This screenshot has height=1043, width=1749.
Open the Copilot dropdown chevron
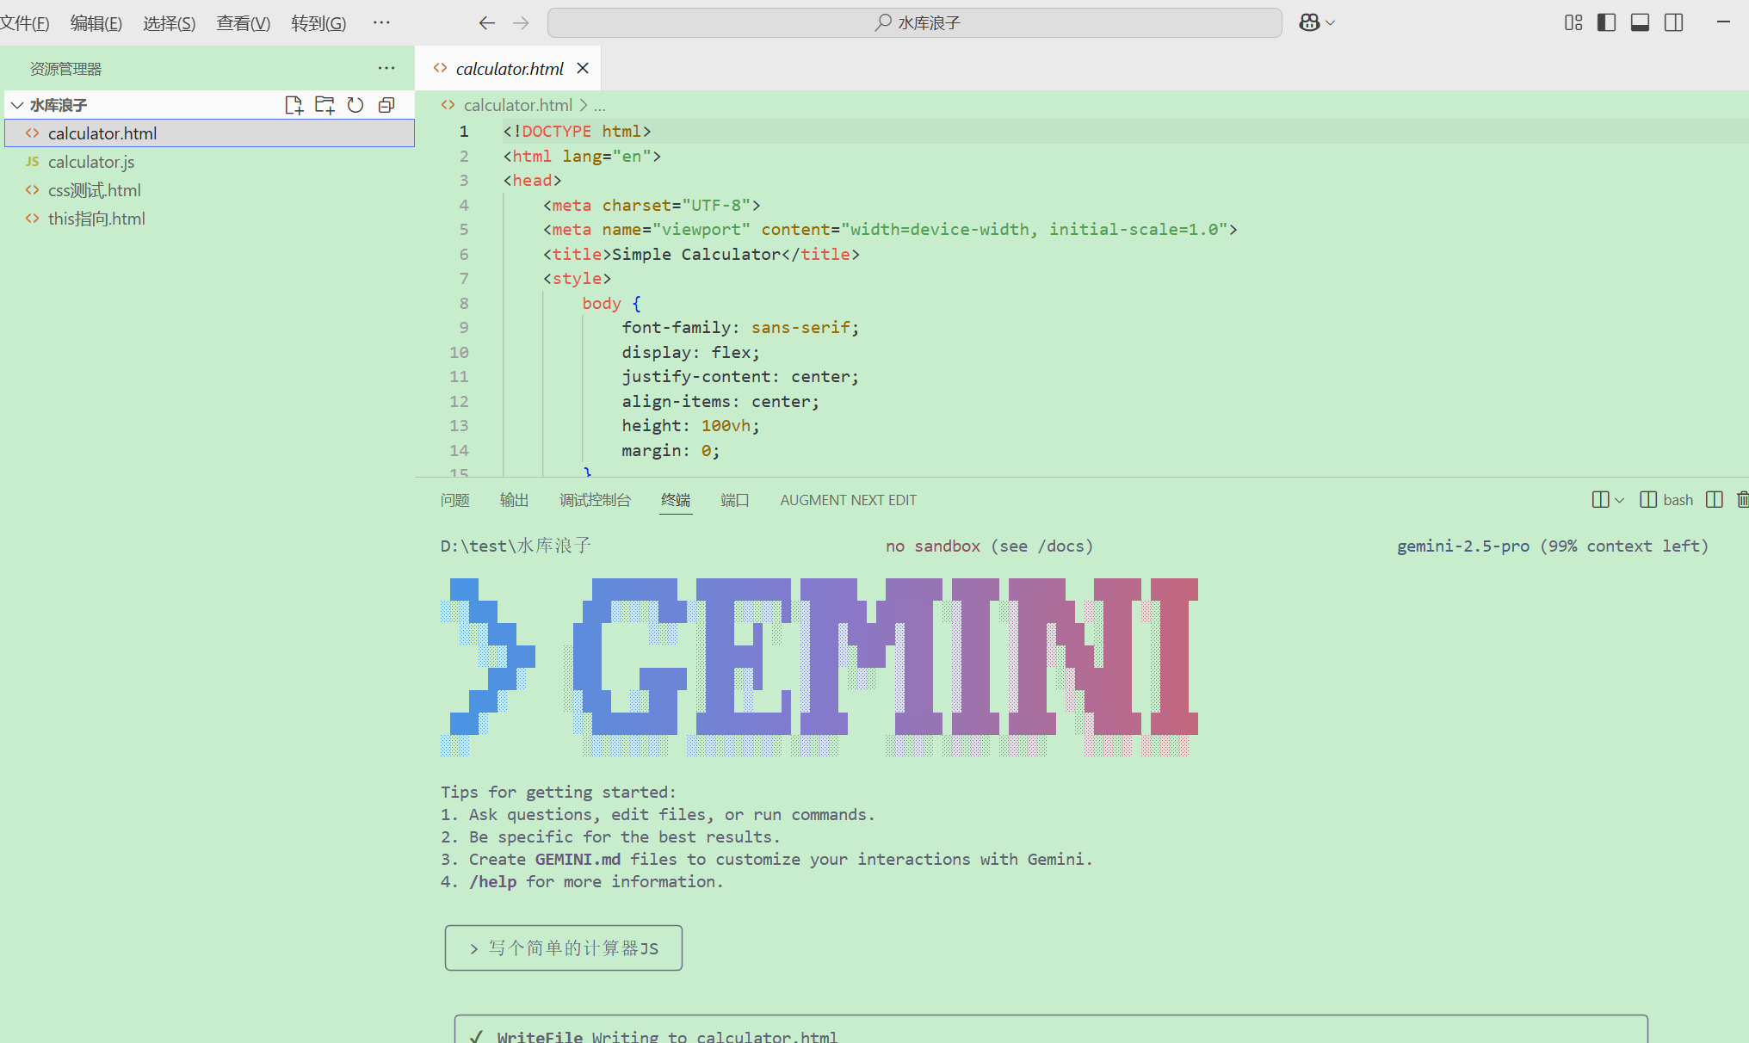tap(1331, 23)
